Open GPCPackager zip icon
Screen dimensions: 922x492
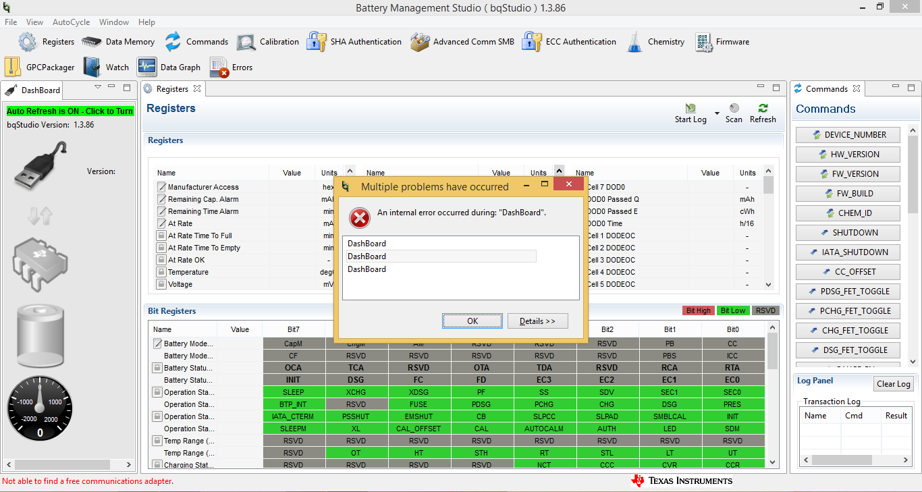[x=13, y=67]
